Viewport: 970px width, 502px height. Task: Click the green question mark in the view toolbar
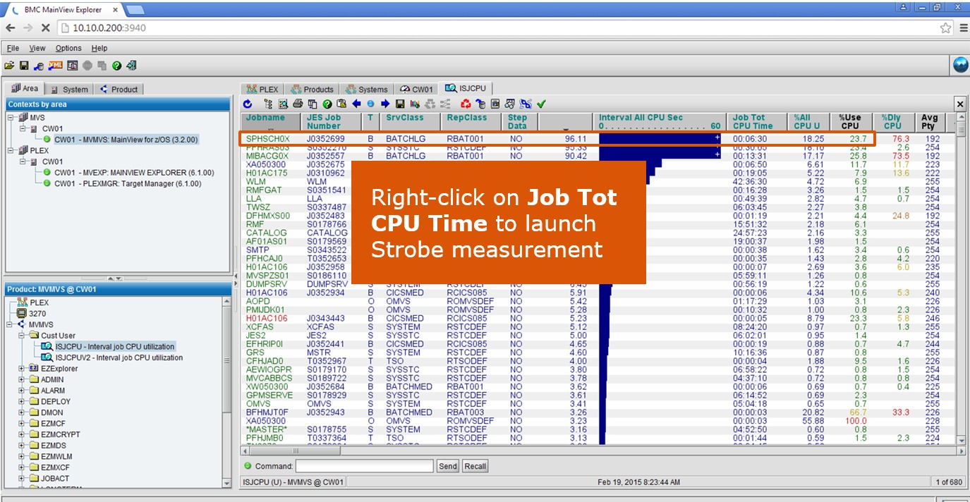(327, 104)
